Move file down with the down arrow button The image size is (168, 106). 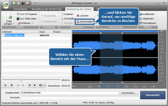pos(35,85)
